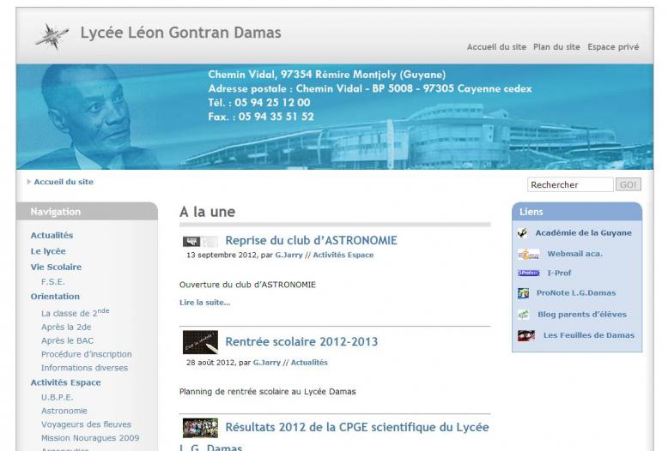Click the satellite logo beside the site title
The width and height of the screenshot is (668, 451).
tap(52, 36)
